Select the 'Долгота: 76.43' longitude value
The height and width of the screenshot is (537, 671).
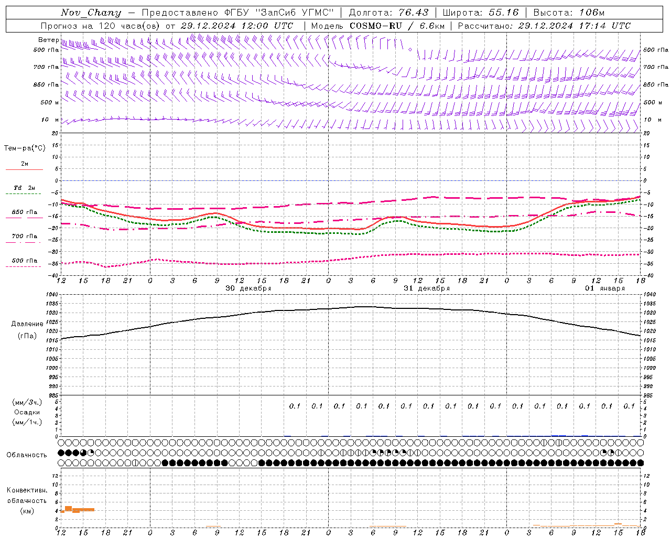click(388, 13)
